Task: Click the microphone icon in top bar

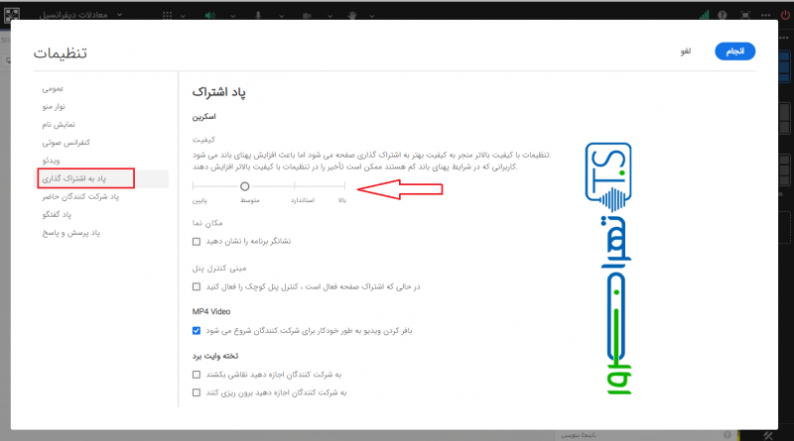Action: click(259, 16)
